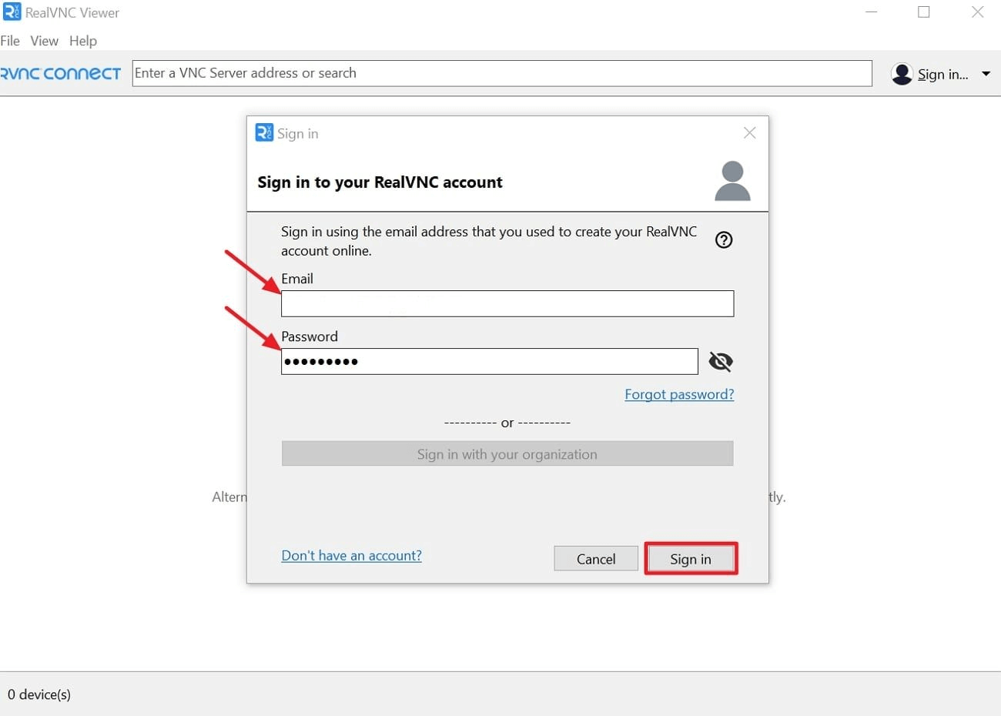Click the 'Password' field label
This screenshot has height=716, width=1001.
coord(310,336)
